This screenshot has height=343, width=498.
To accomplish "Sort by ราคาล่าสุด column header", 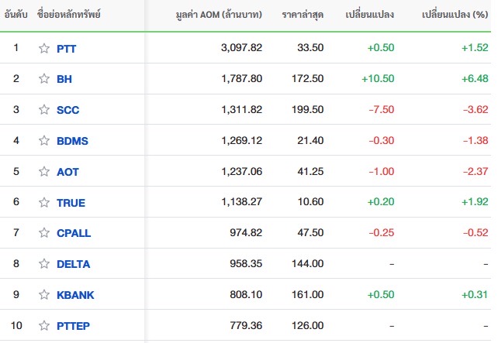I will coord(303,15).
